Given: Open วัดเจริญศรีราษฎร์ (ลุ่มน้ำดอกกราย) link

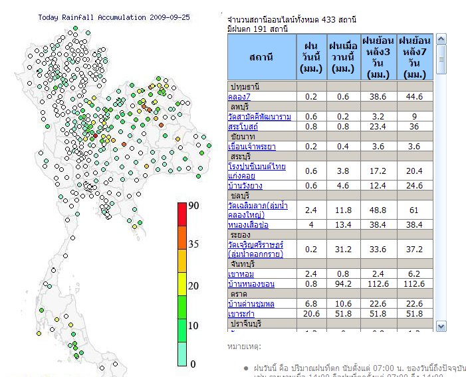Looking at the screenshot, I should (x=255, y=249).
